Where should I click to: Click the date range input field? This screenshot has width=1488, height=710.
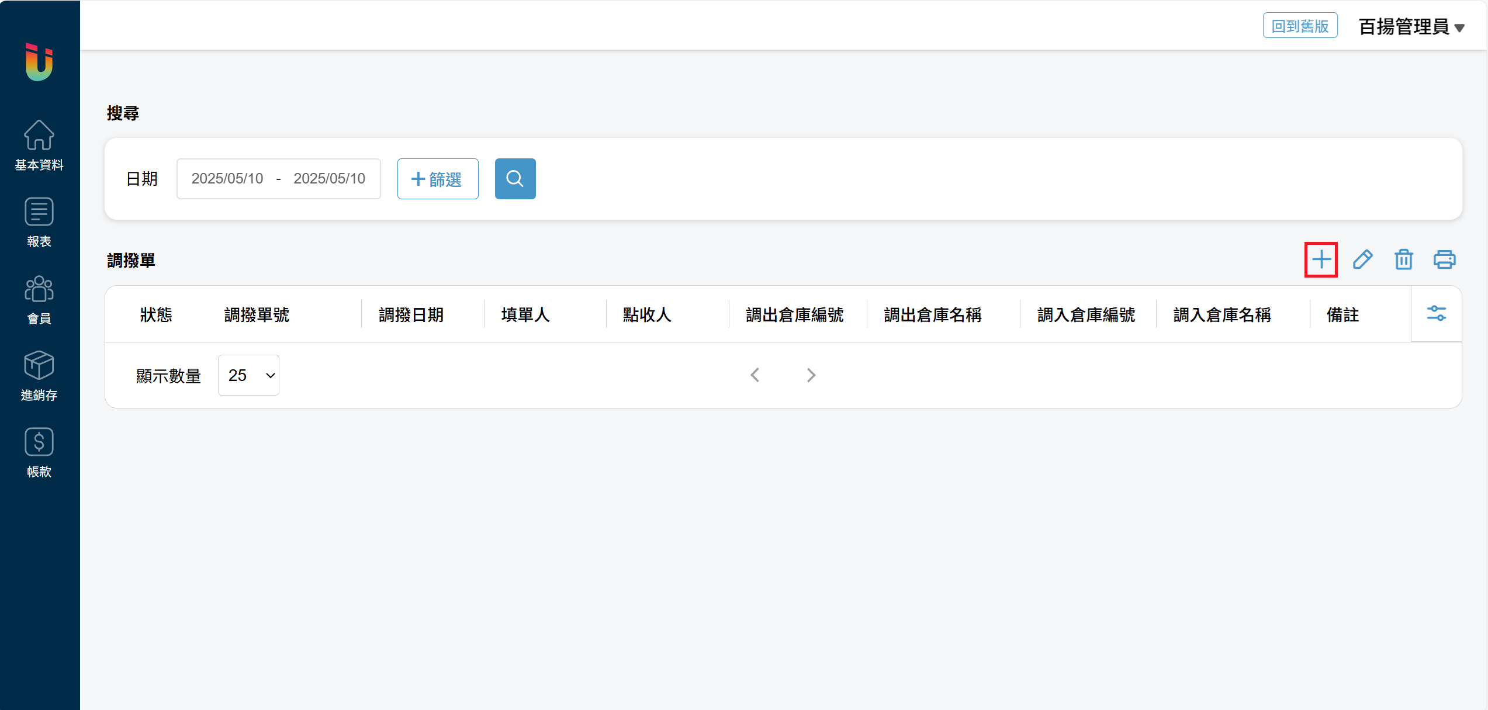click(x=279, y=179)
